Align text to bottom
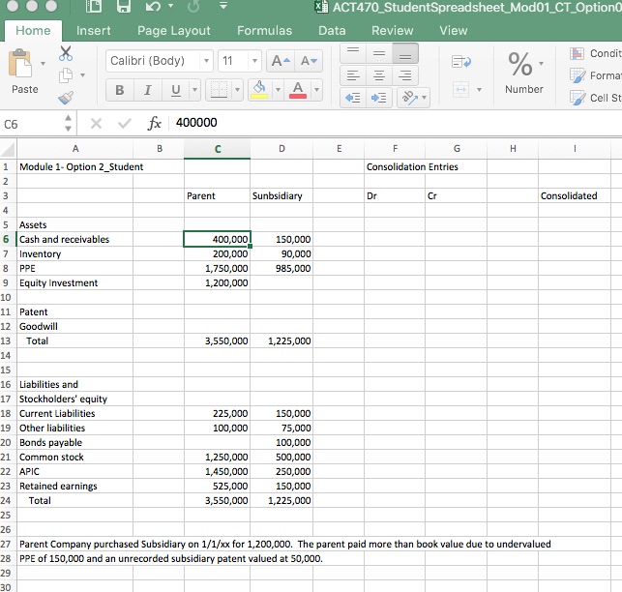This screenshot has height=592, width=622. coord(405,53)
